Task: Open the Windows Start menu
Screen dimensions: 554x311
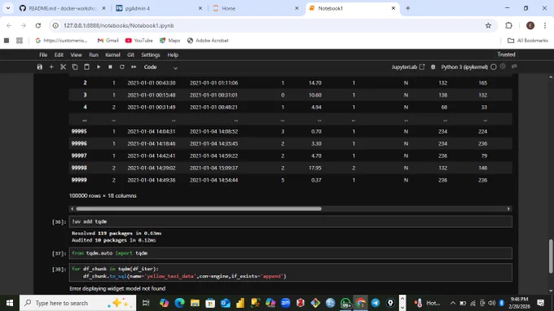Action: click(x=10, y=303)
